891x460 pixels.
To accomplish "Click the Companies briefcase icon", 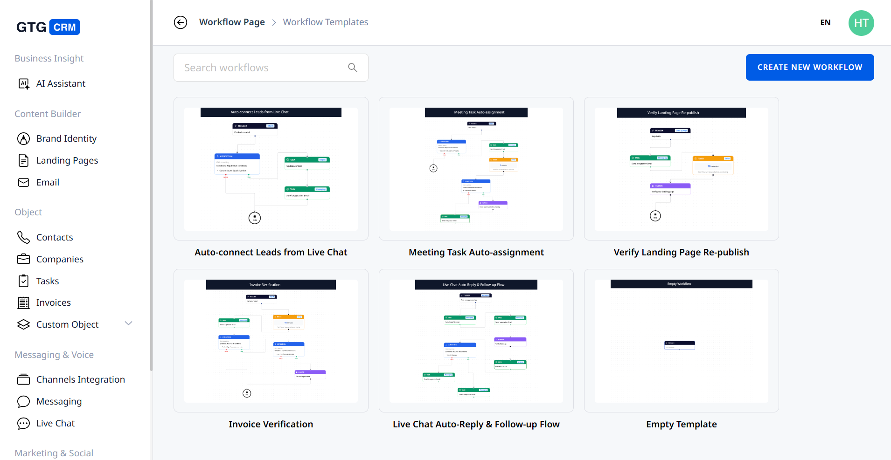I will (23, 259).
